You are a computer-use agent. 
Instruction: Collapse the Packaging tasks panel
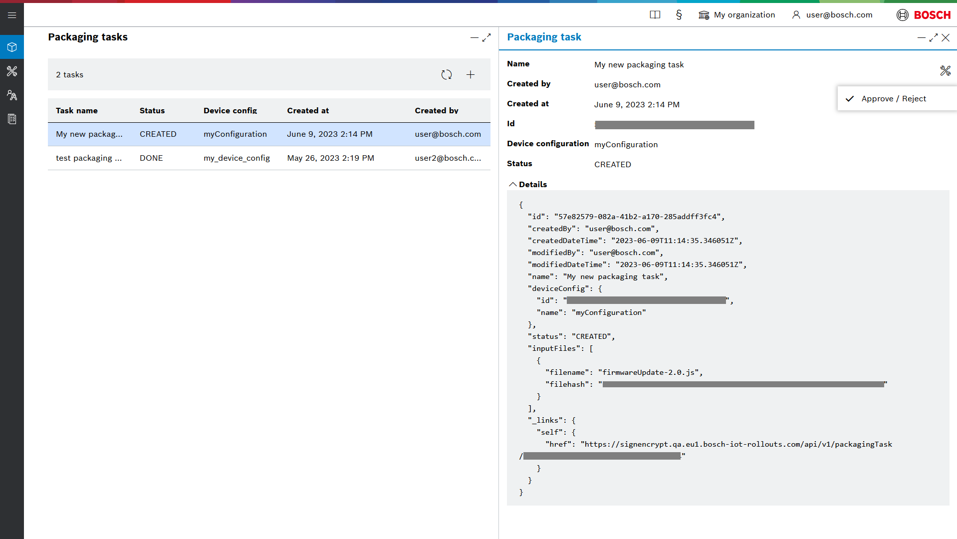click(474, 37)
